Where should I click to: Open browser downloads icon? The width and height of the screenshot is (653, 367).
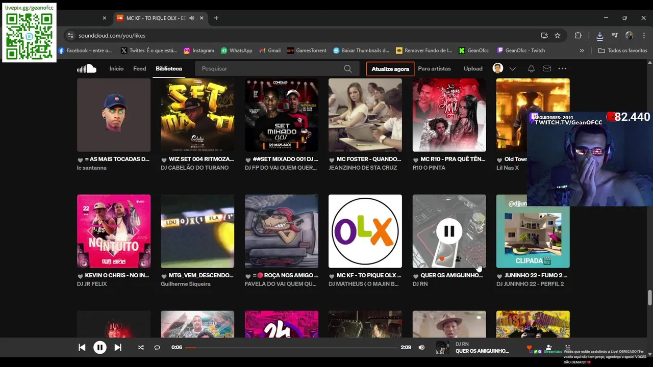(600, 36)
